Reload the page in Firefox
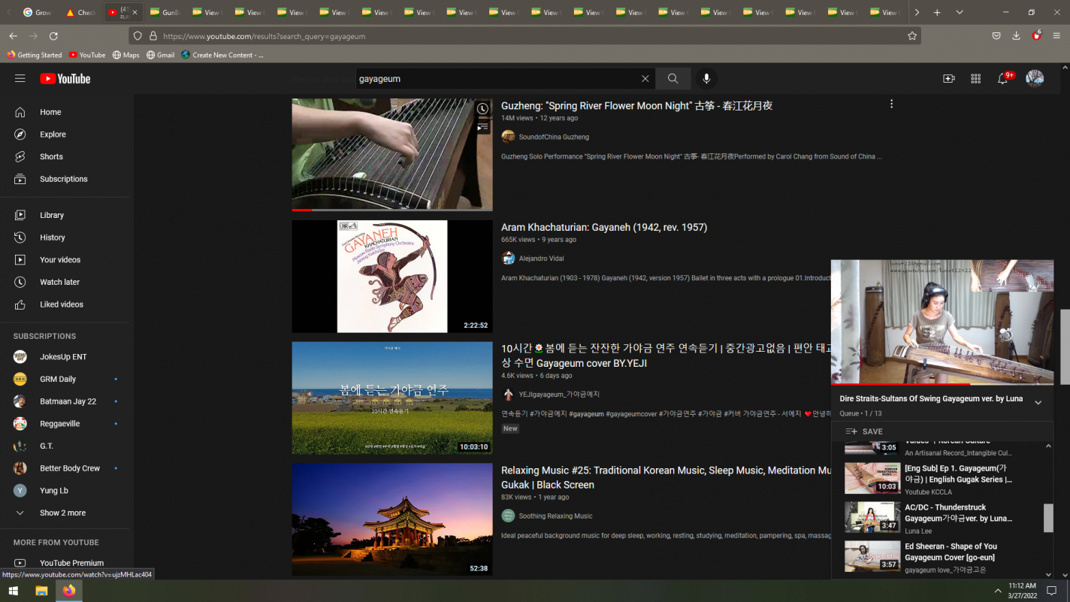This screenshot has height=602, width=1070. coord(53,36)
